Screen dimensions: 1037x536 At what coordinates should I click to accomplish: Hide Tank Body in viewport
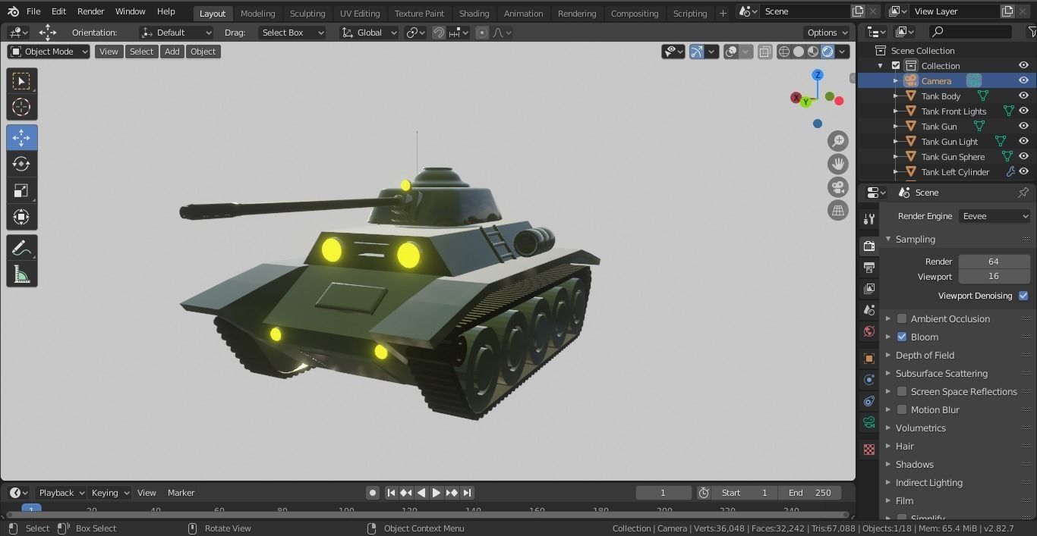click(1023, 96)
